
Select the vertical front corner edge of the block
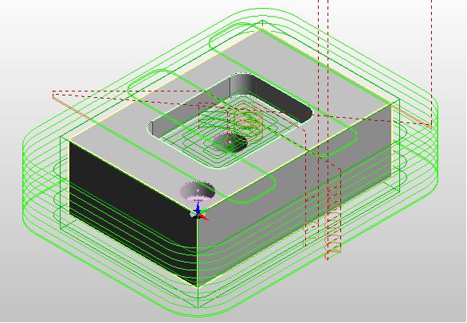(197, 249)
